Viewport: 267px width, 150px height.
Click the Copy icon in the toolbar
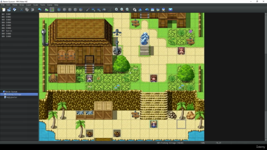(27, 10)
